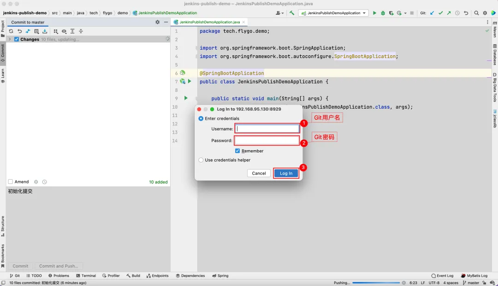Click the Git push arrow in toolbar
This screenshot has width=498, height=286.
pos(449,13)
